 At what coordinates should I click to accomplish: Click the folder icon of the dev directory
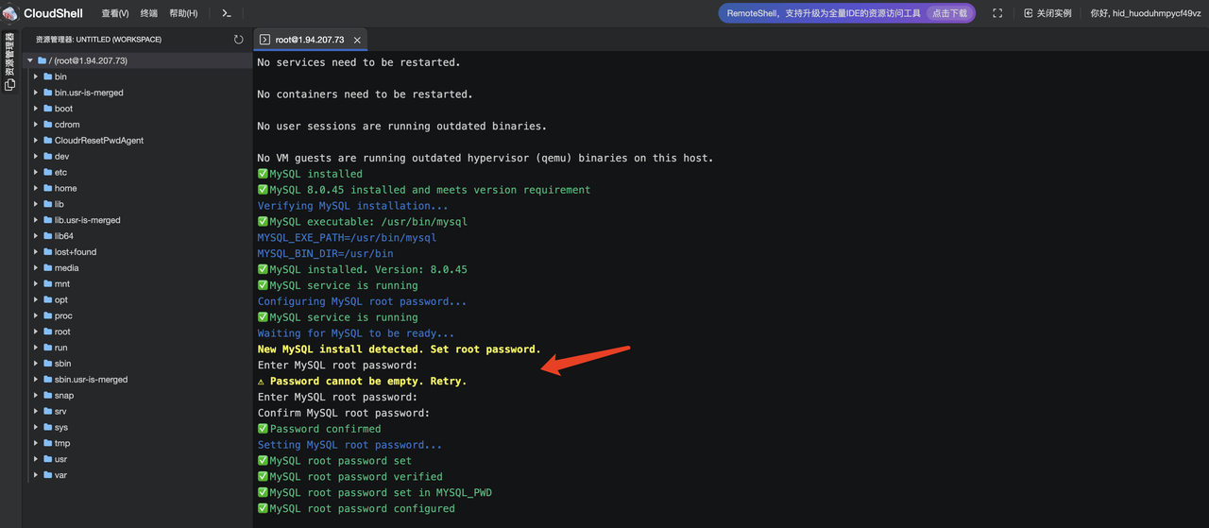[x=47, y=157]
